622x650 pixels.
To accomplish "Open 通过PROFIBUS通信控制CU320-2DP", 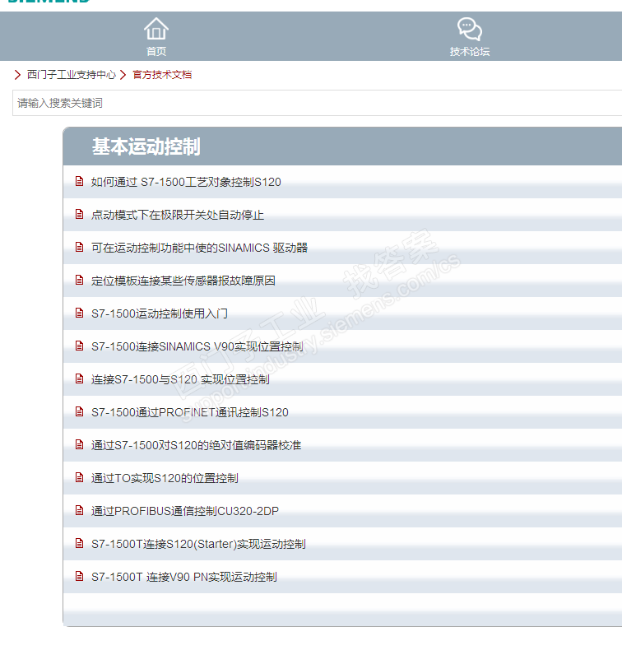I will pyautogui.click(x=185, y=511).
